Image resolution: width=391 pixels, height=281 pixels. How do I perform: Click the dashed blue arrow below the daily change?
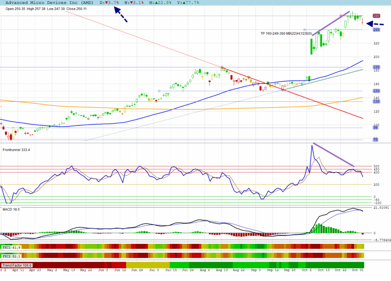click(x=121, y=15)
